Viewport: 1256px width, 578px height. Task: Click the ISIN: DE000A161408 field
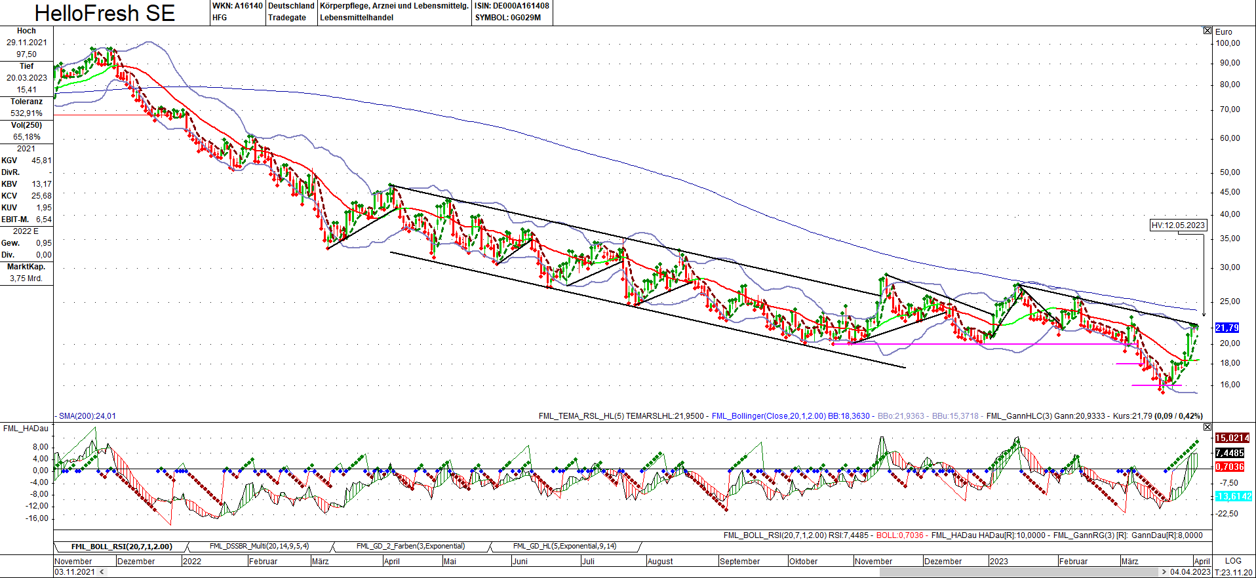click(x=512, y=6)
